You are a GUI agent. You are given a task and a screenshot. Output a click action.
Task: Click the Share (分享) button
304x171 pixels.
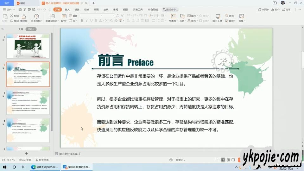click(x=286, y=9)
